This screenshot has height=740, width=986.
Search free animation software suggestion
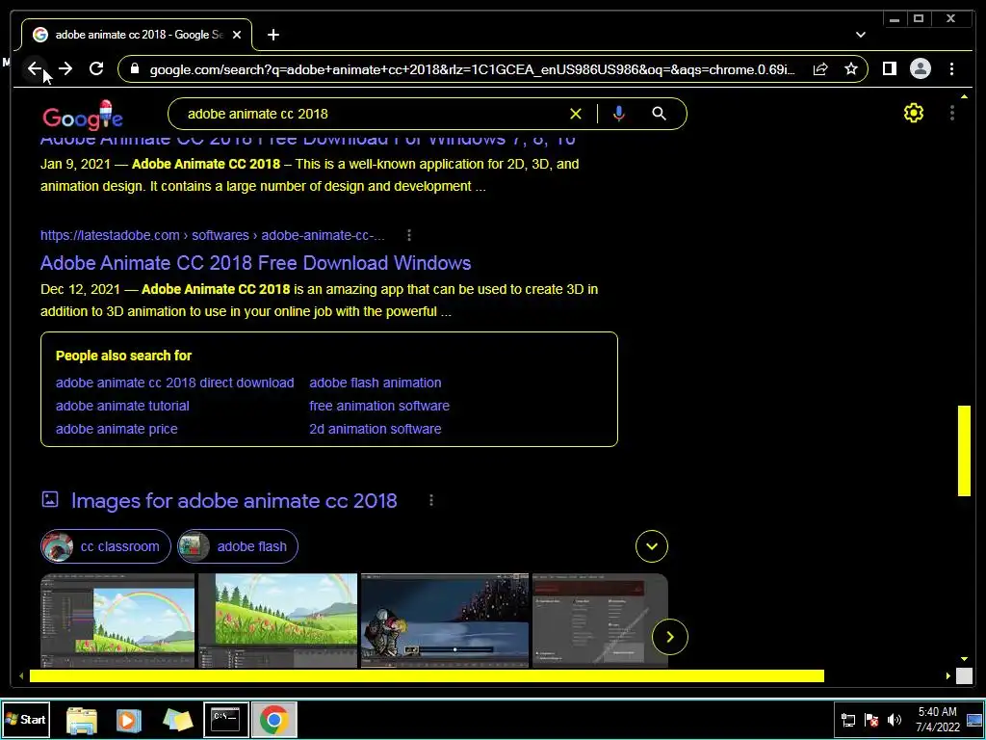379,406
